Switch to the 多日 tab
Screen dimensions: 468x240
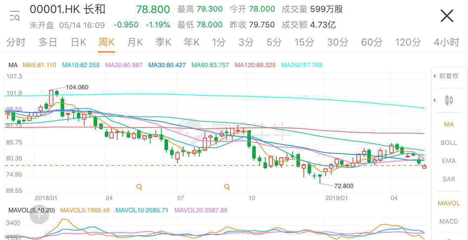(x=48, y=42)
